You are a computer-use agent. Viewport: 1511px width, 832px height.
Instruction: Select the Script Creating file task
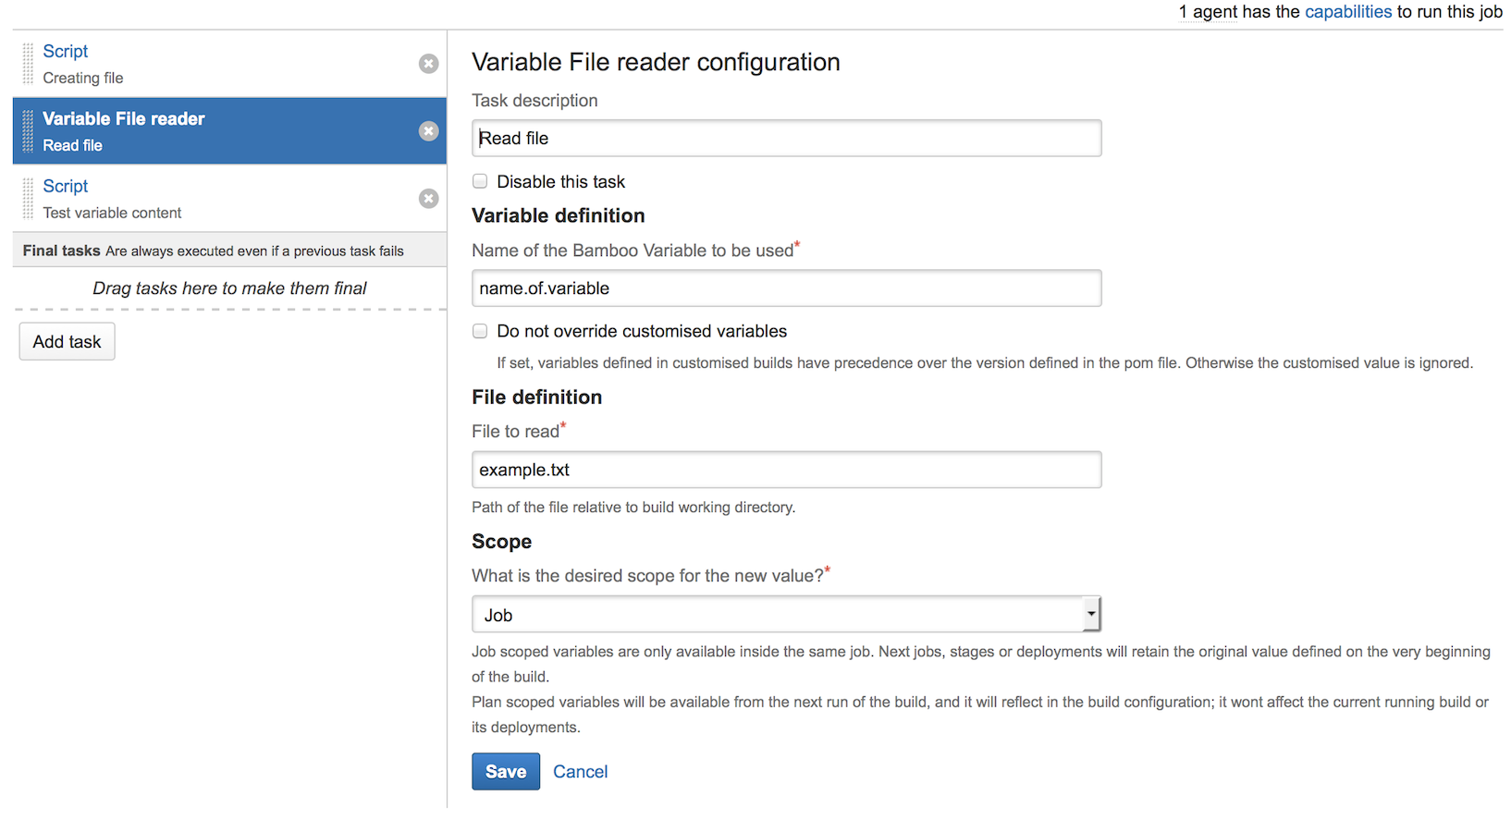[229, 64]
